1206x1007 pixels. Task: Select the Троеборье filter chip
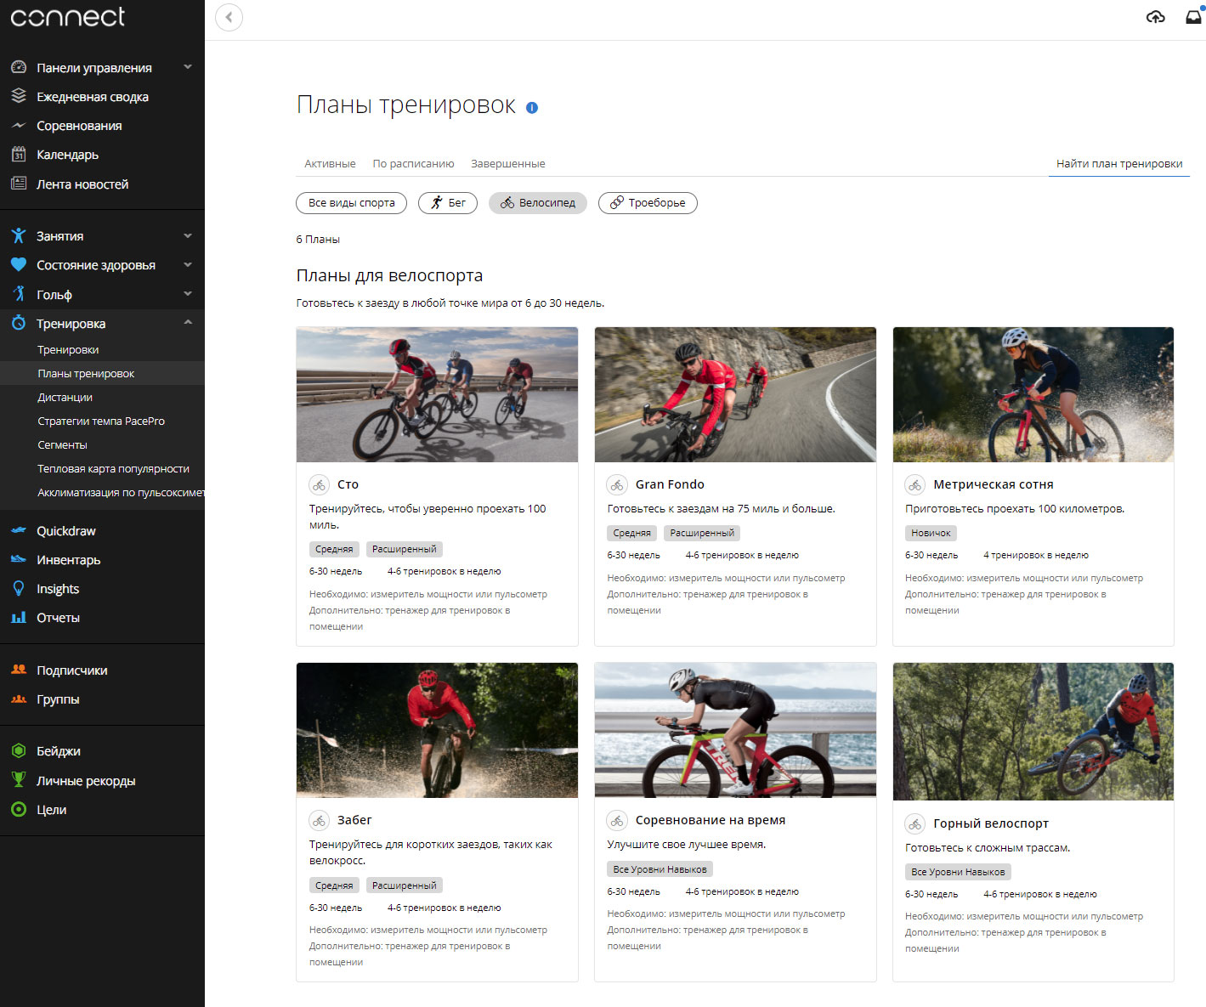point(647,203)
